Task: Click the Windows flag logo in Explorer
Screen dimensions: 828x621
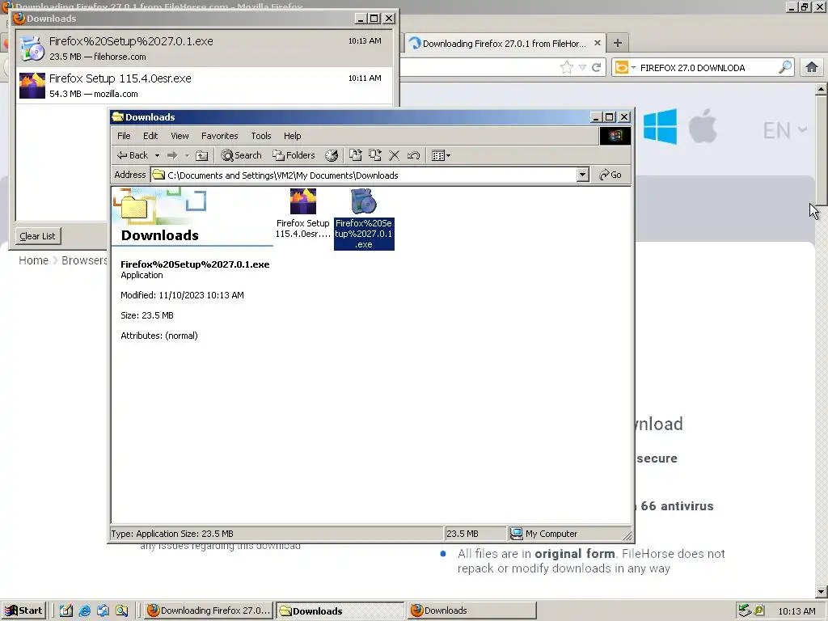Action: coord(615,136)
